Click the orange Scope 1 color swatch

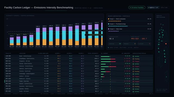tap(109, 19)
